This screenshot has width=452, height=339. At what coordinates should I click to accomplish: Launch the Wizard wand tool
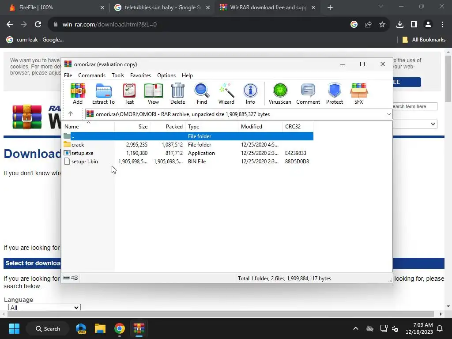[226, 94]
